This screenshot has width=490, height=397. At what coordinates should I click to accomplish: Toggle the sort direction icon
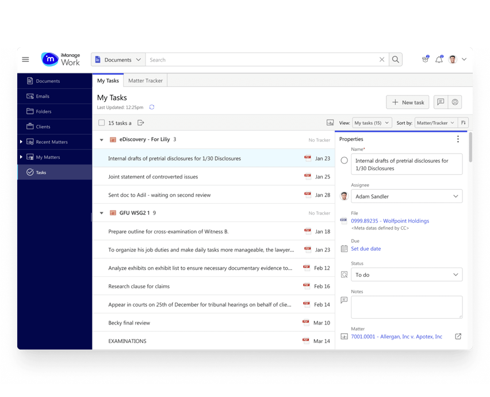click(x=464, y=123)
